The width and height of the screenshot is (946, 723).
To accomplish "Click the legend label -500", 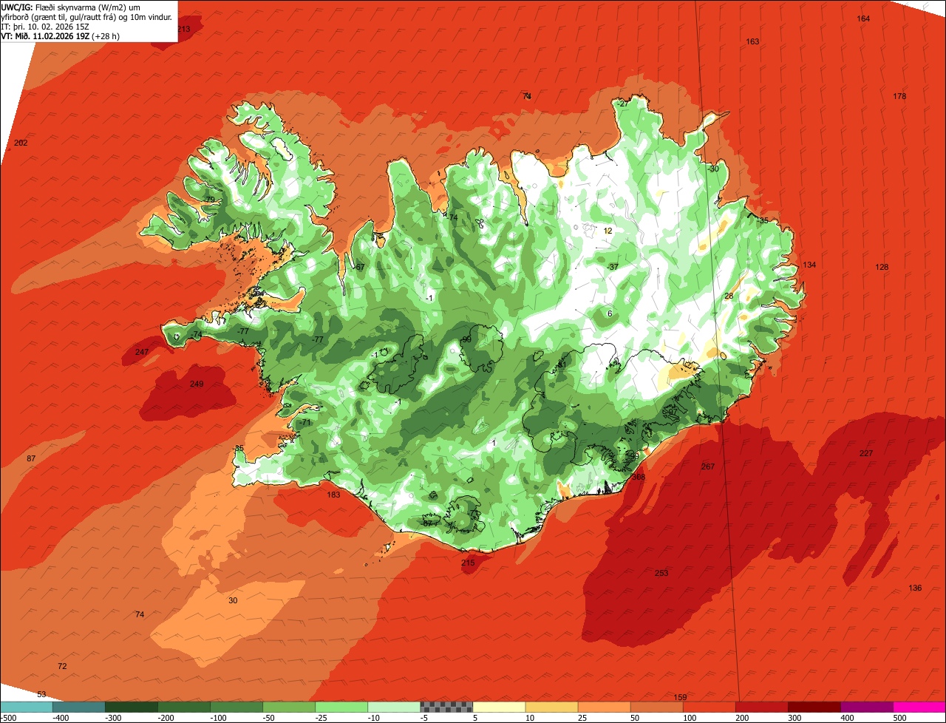I will tap(8, 718).
